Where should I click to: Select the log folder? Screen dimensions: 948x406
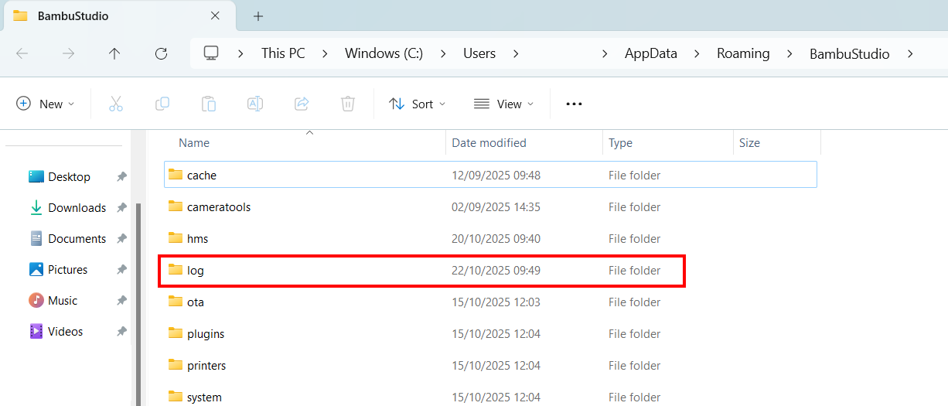pos(490,270)
